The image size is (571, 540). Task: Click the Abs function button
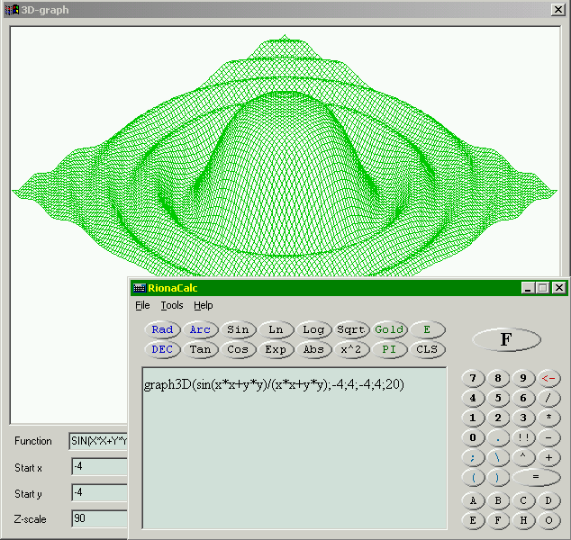(313, 350)
